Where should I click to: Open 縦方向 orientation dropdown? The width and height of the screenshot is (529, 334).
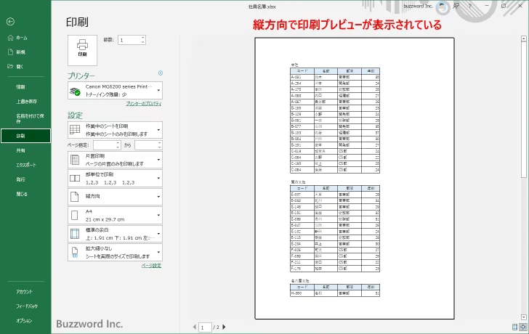click(115, 197)
